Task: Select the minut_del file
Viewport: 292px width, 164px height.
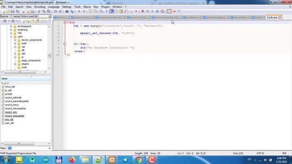Action: click(10, 87)
